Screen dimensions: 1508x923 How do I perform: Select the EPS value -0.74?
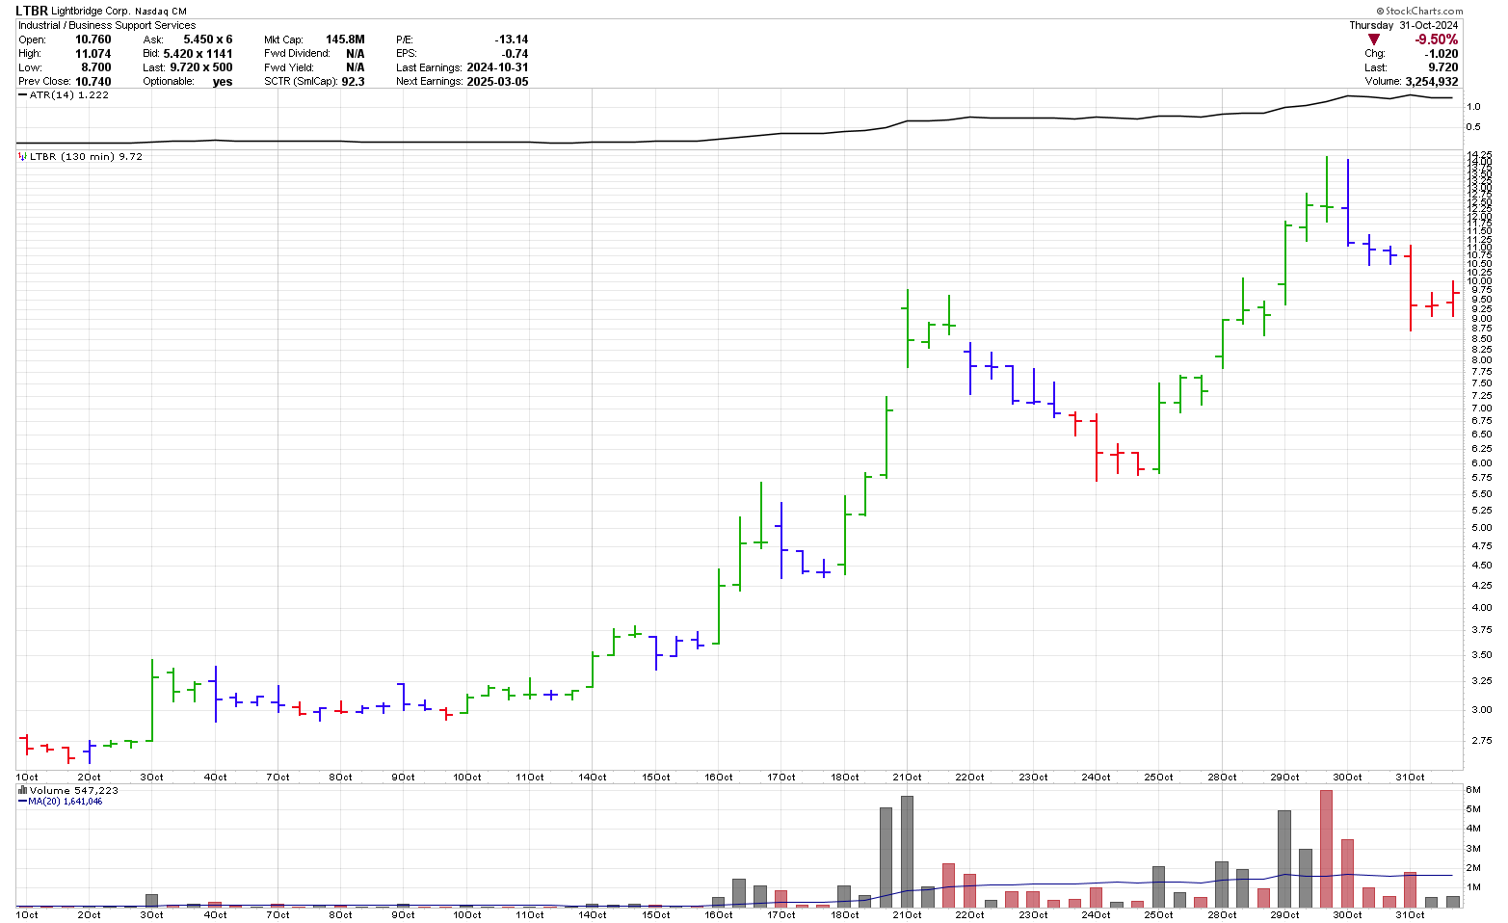pos(515,54)
